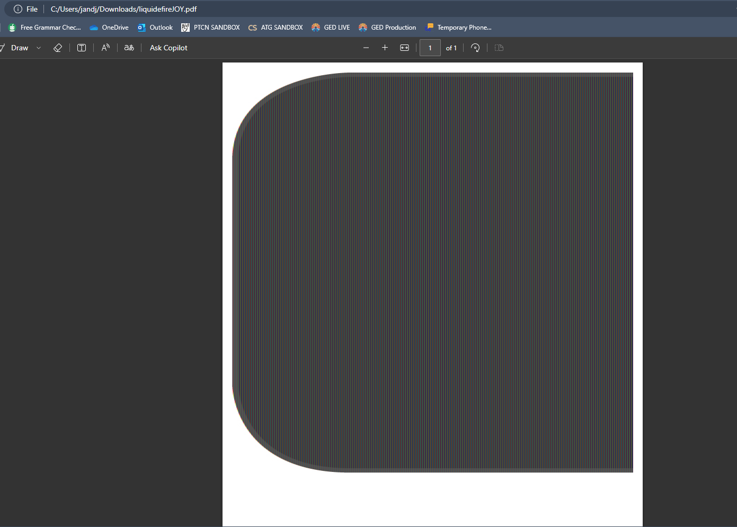Click the address bar file path
Image resolution: width=737 pixels, height=527 pixels.
[x=123, y=9]
